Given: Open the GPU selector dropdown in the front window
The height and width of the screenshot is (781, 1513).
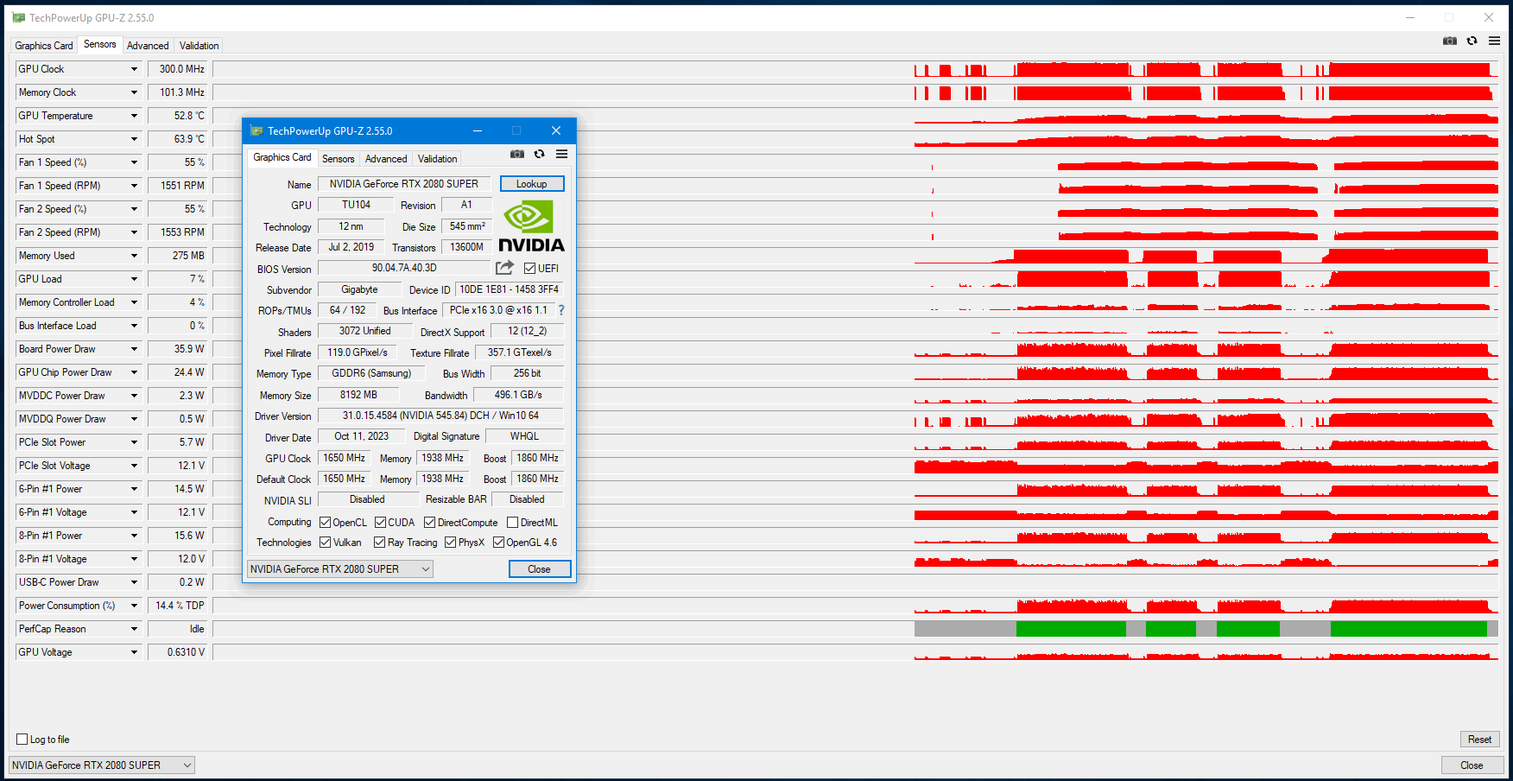Looking at the screenshot, I should tap(340, 569).
